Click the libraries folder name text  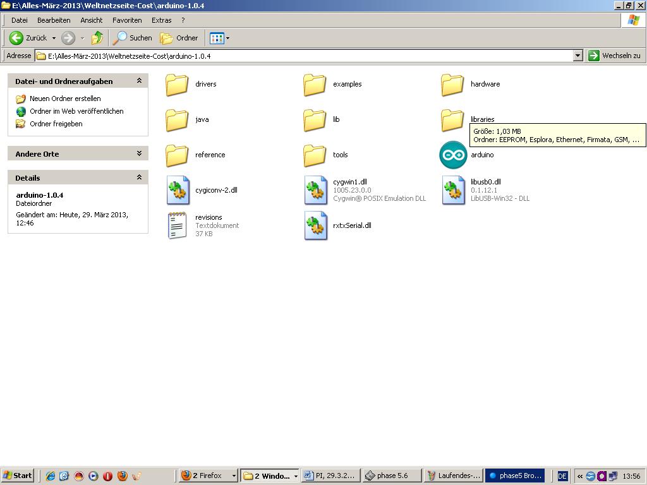[482, 119]
